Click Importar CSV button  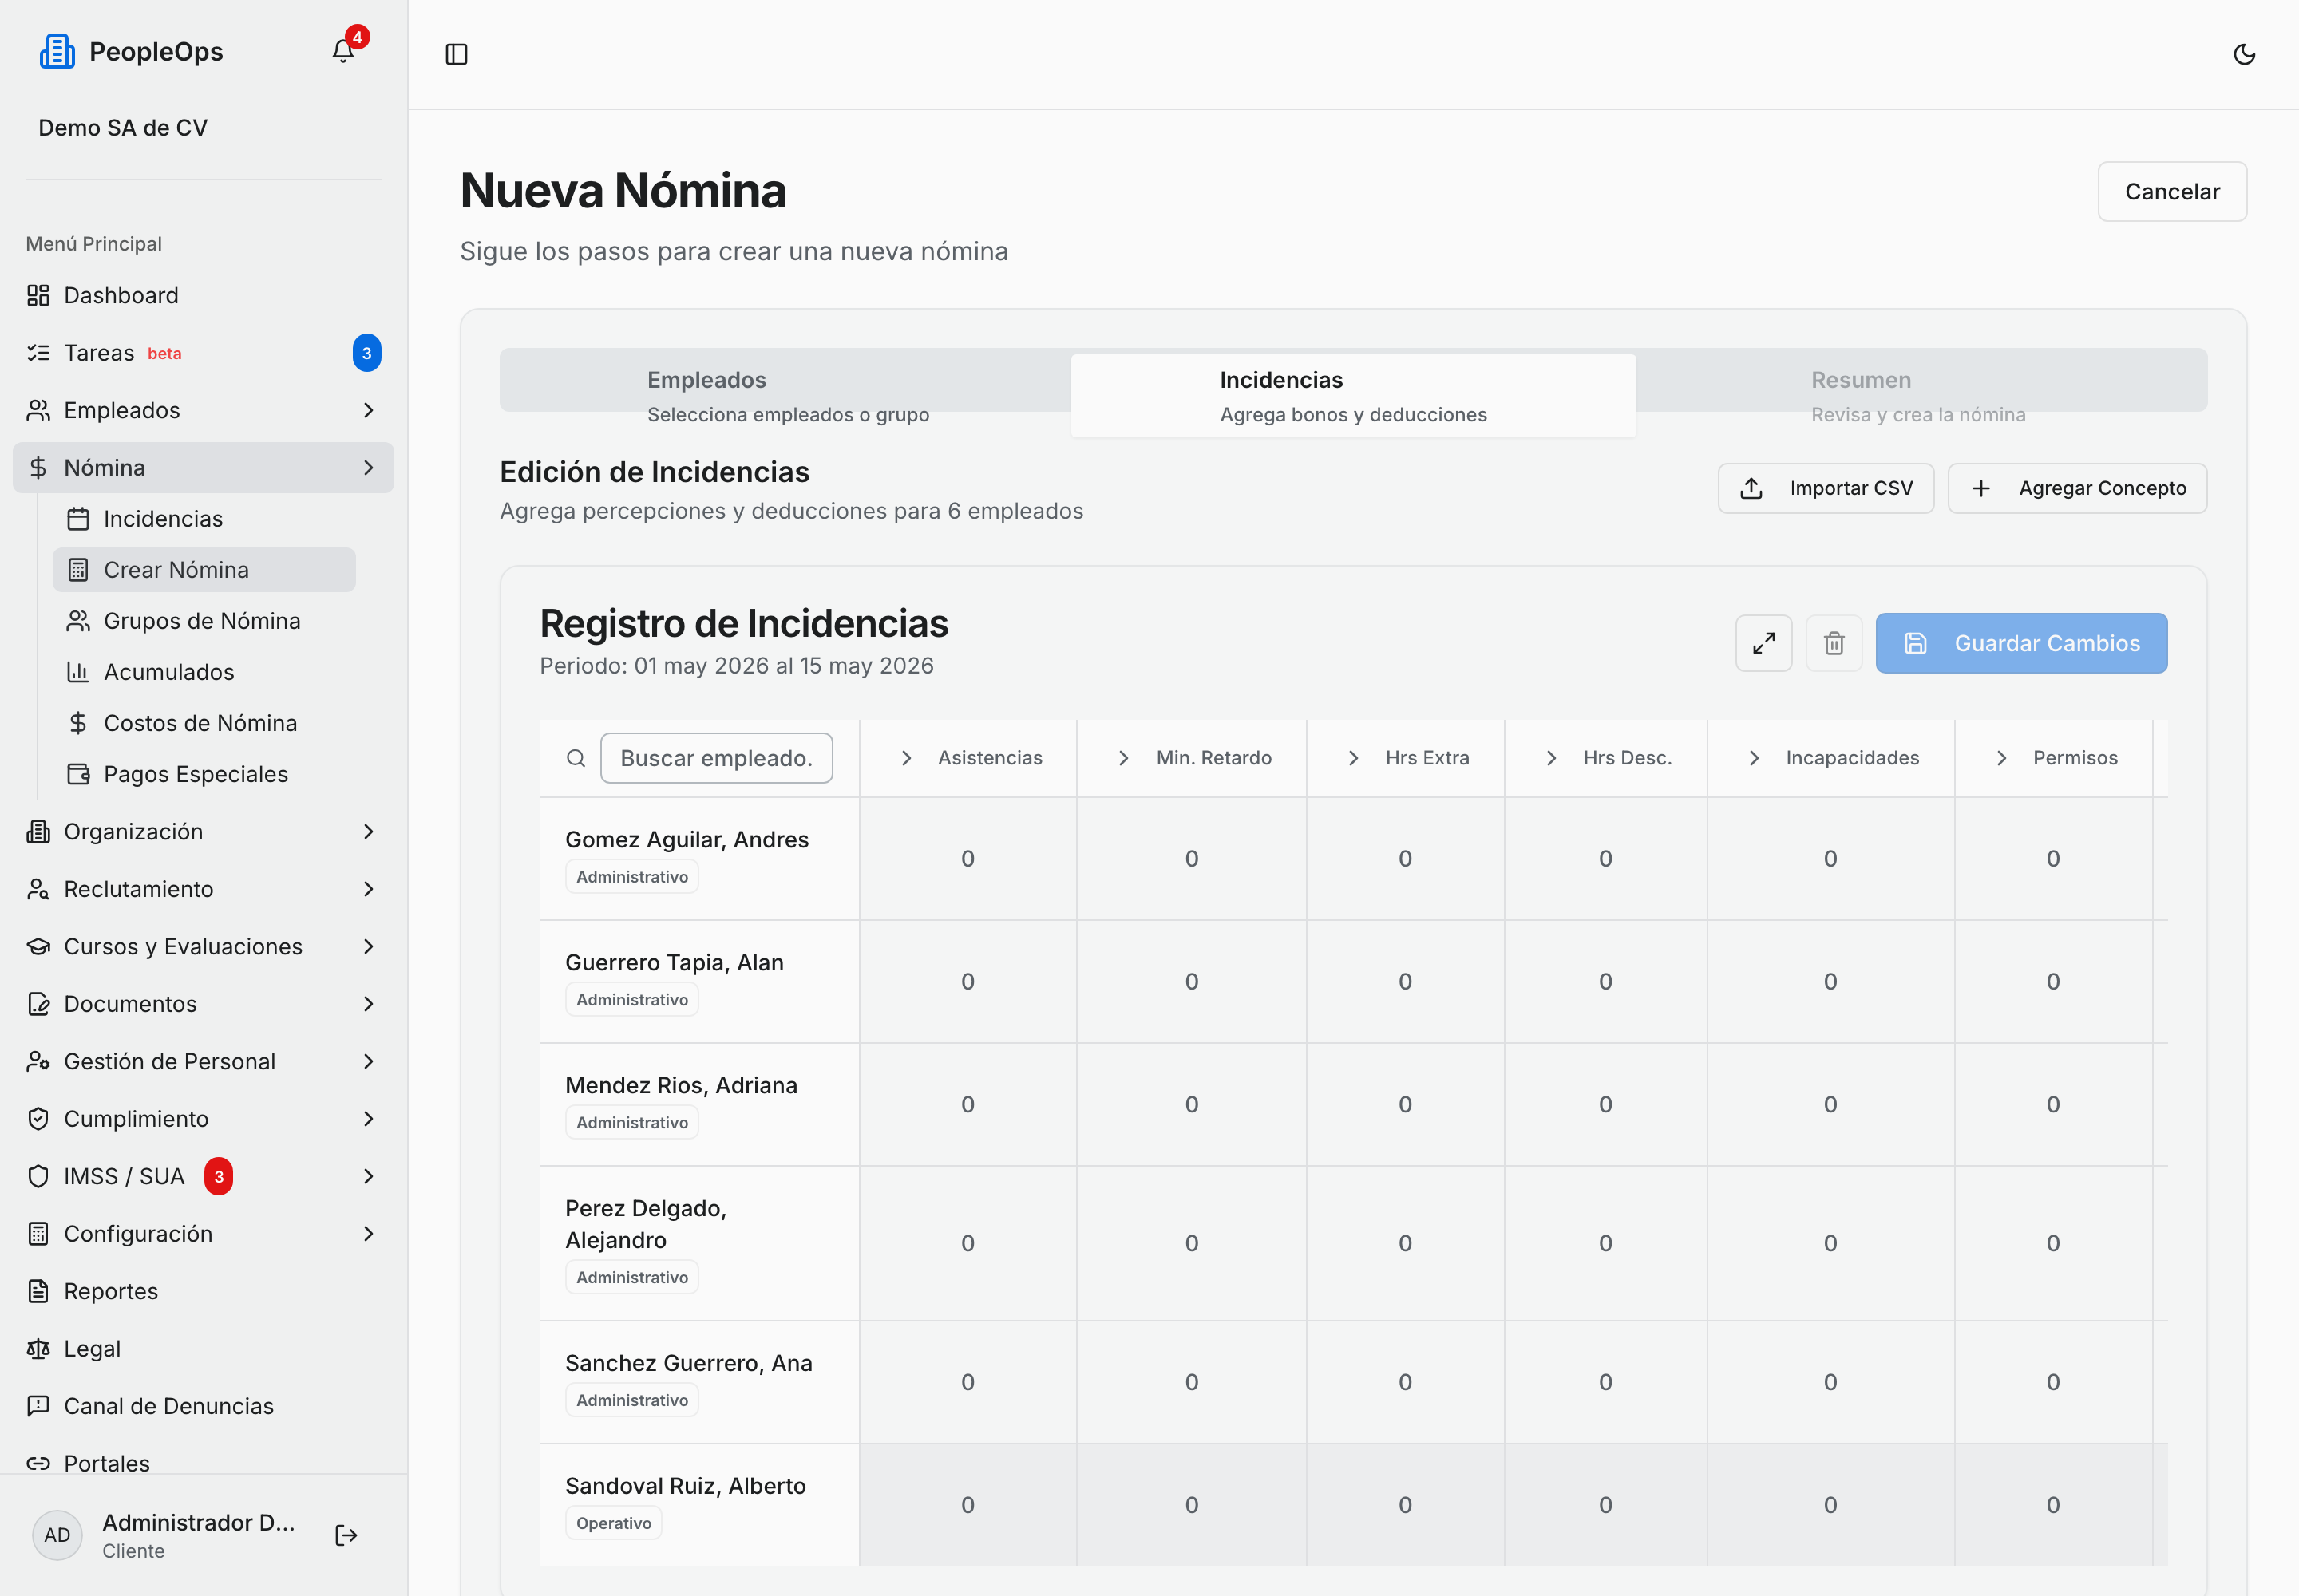pyautogui.click(x=1826, y=488)
